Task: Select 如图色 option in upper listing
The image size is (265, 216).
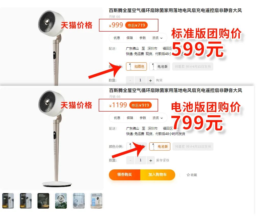Action: [x=136, y=66]
